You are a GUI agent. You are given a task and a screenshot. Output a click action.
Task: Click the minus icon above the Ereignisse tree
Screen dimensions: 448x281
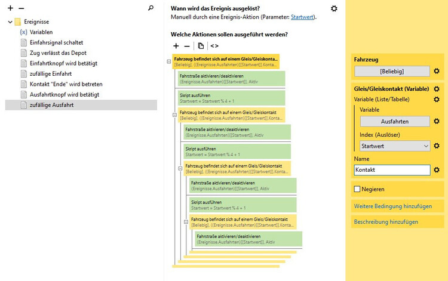tap(22, 9)
